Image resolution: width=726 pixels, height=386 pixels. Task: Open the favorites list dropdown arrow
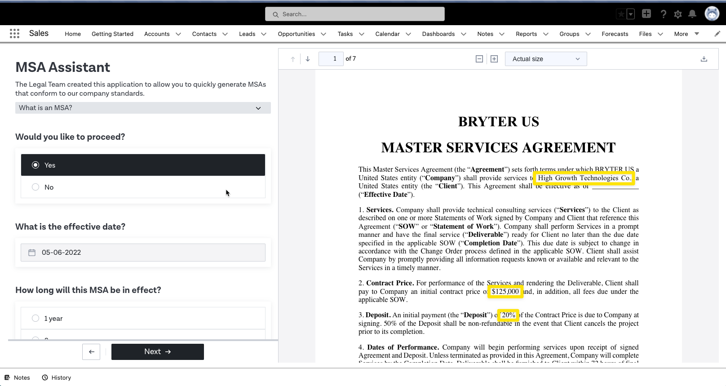click(631, 14)
